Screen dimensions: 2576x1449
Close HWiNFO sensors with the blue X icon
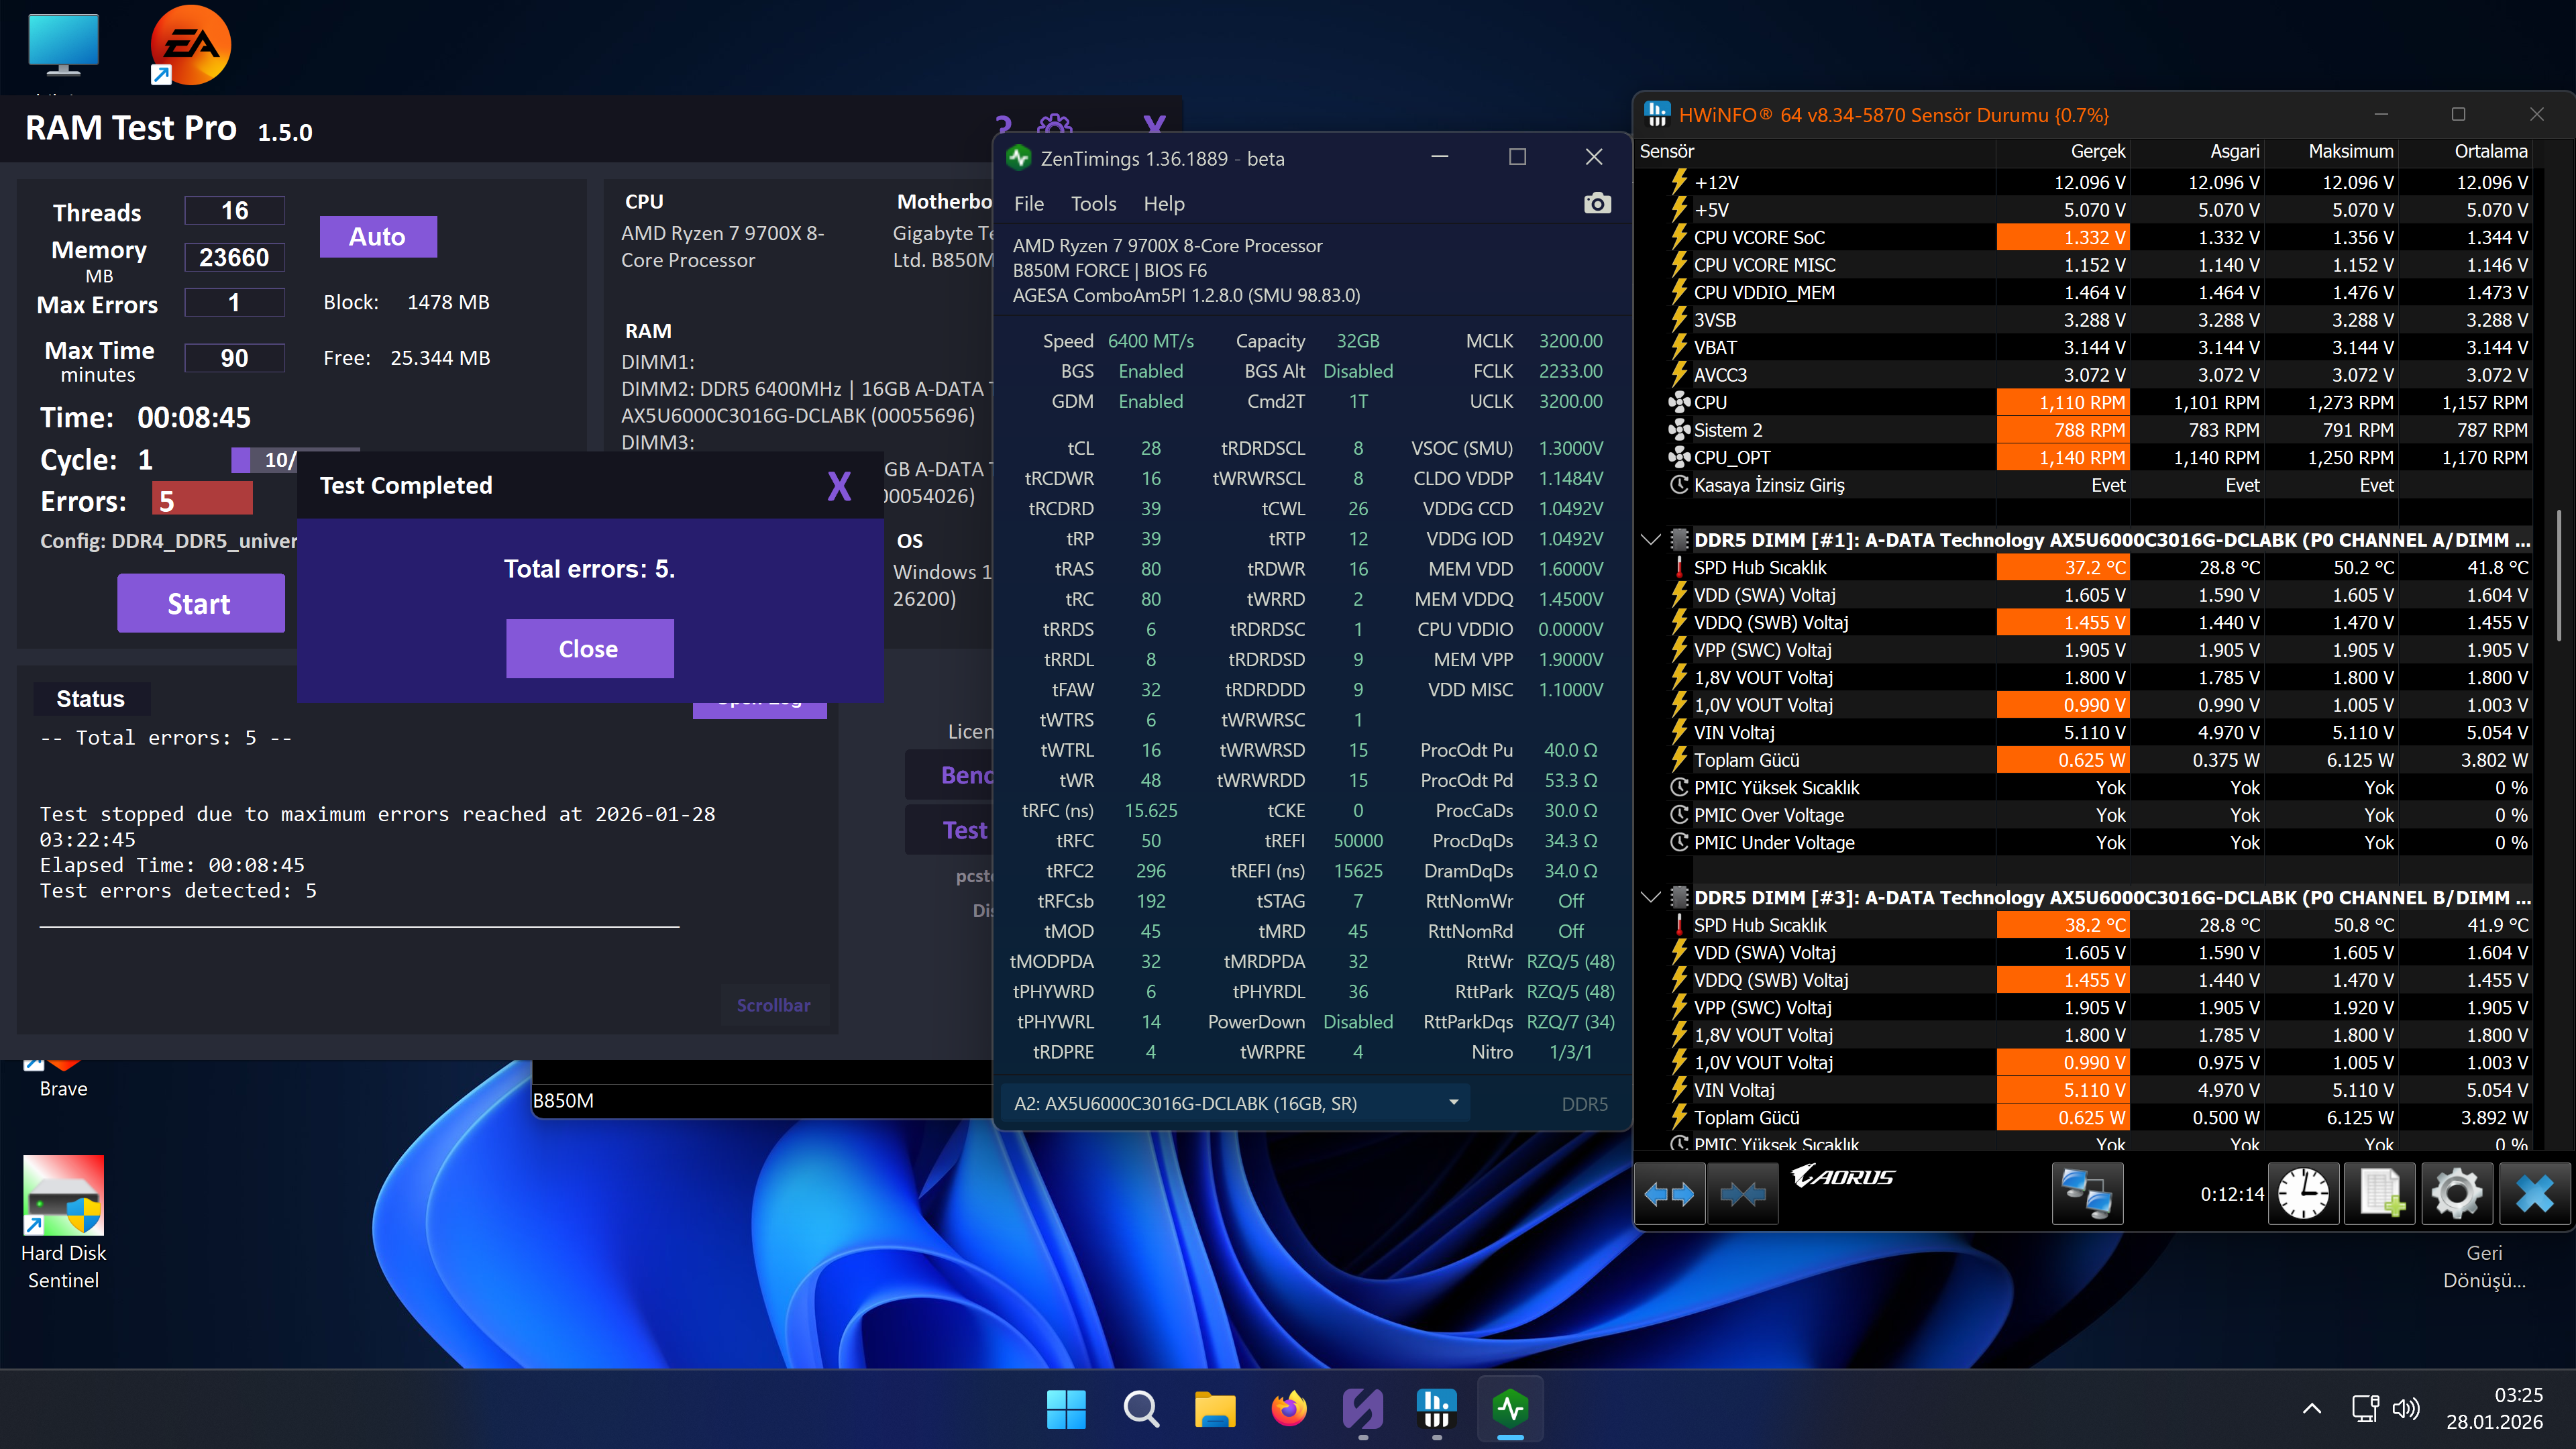2534,1194
